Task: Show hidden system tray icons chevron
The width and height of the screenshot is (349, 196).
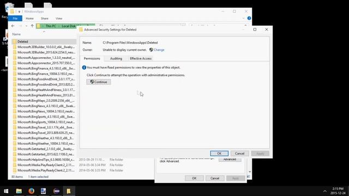Action: pos(325,191)
